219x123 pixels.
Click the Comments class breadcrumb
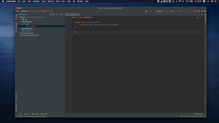click(38, 11)
